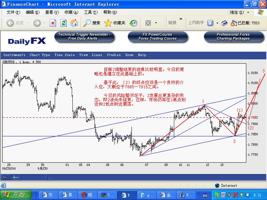Switch to the 欢 taskbar window
The width and height of the screenshot is (267, 200).
coord(48,195)
